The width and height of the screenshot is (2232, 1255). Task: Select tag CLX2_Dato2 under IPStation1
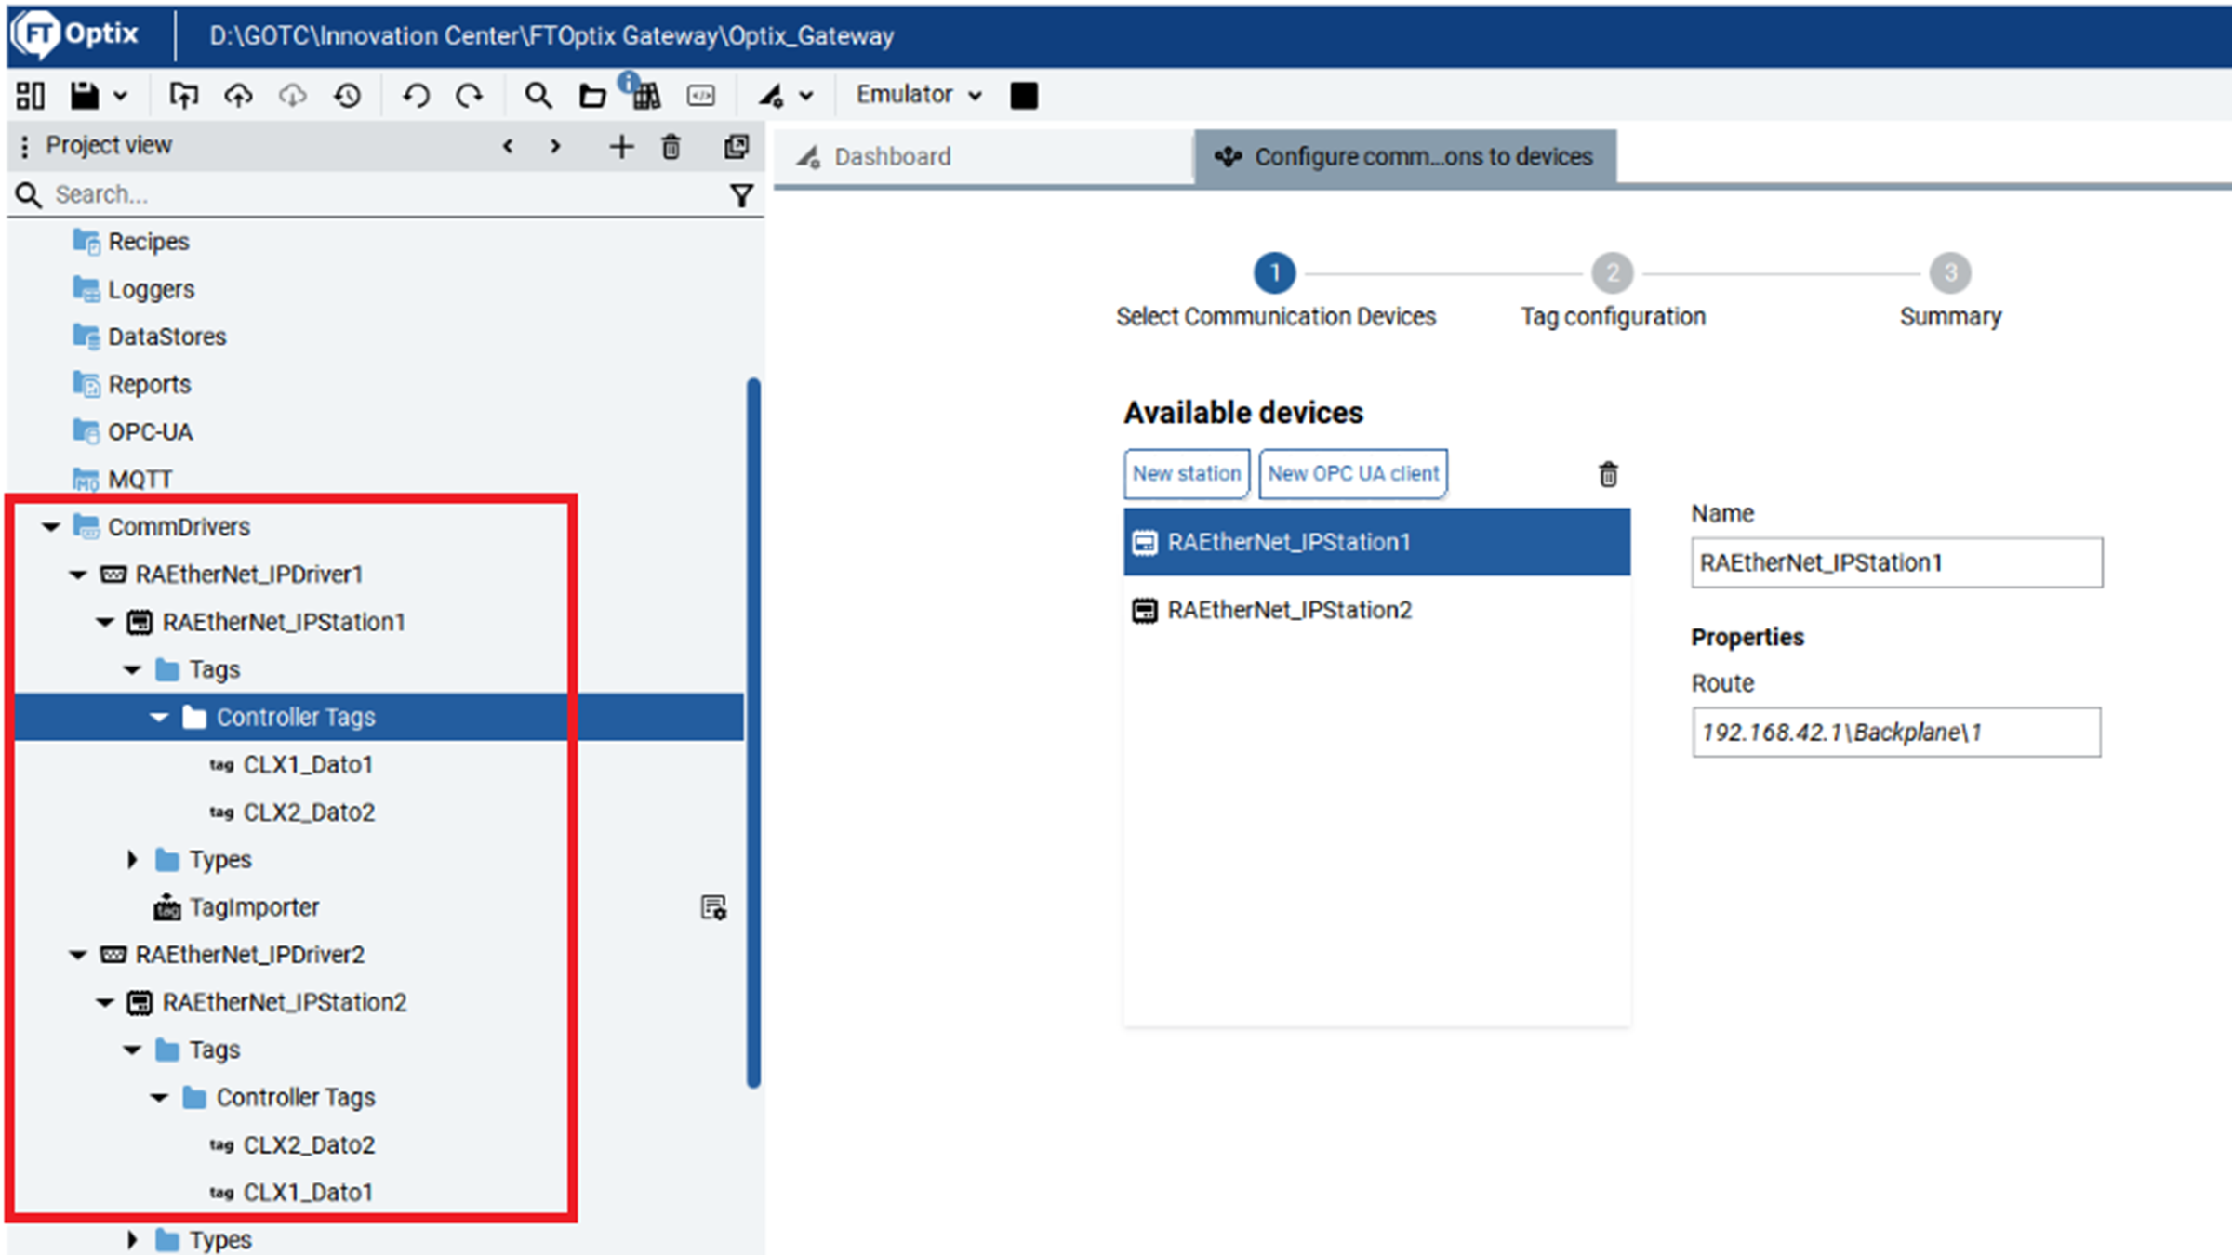309,812
